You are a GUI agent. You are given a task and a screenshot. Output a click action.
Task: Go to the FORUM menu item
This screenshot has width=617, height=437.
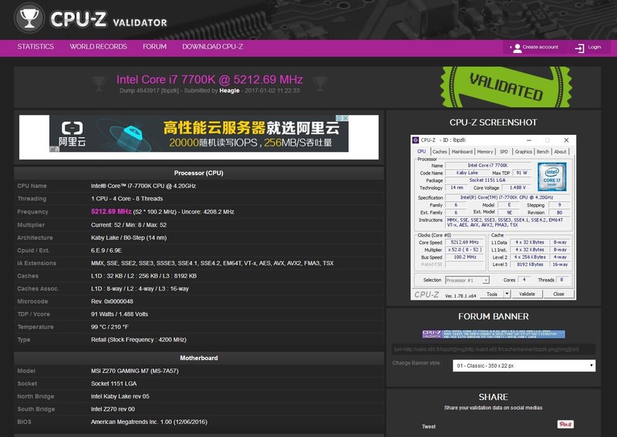pyautogui.click(x=155, y=46)
